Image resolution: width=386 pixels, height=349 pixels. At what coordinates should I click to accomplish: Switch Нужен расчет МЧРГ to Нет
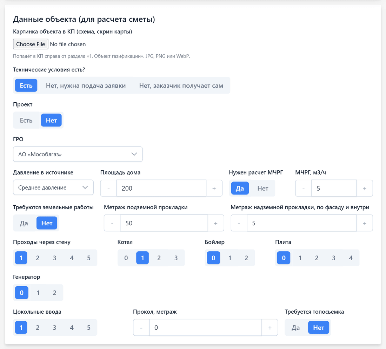[x=263, y=188]
